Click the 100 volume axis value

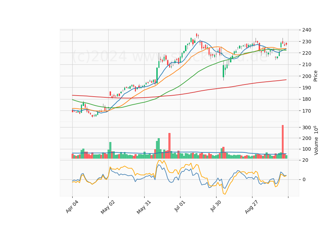307,149
